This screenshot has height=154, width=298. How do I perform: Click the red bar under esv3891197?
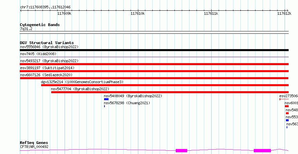coord(154,71)
